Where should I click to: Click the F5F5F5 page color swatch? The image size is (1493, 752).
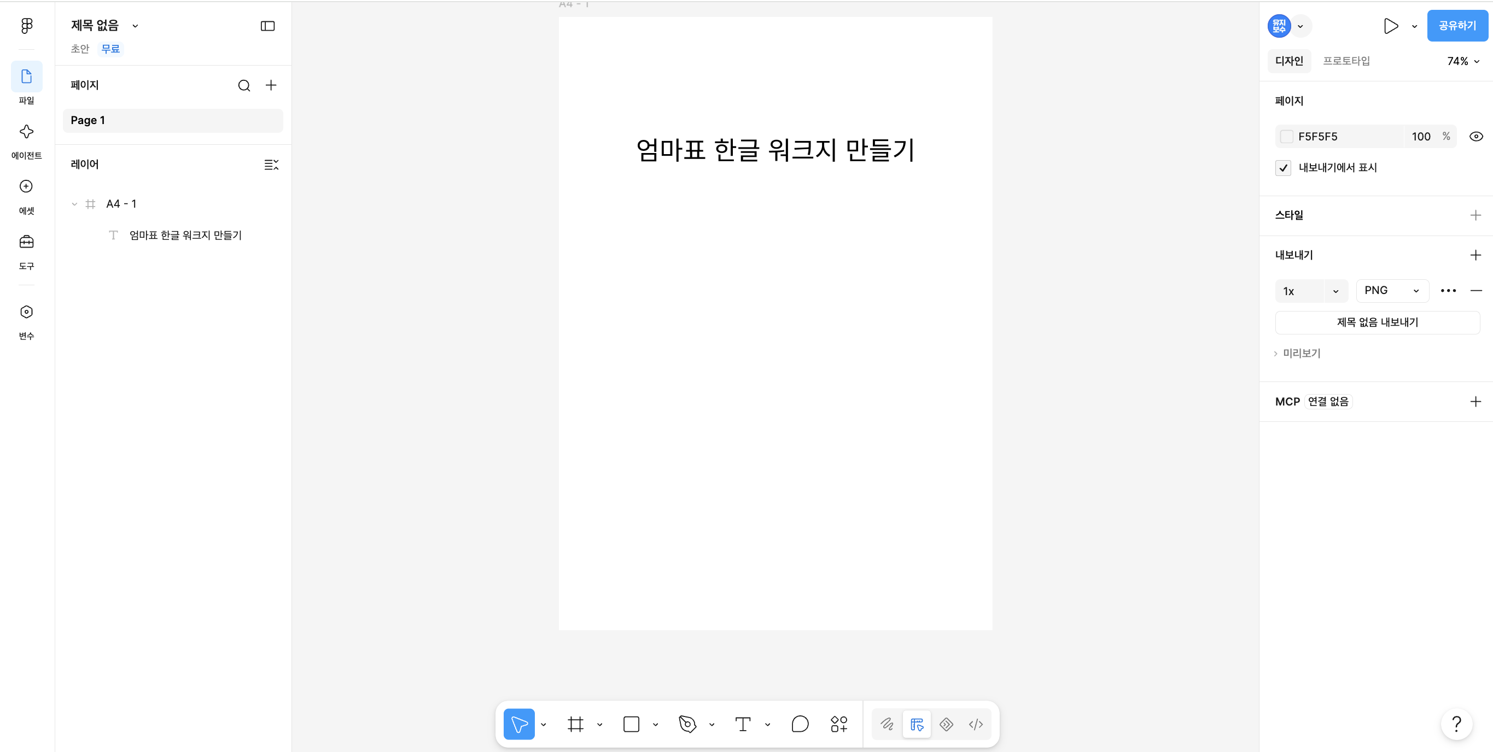coord(1286,137)
